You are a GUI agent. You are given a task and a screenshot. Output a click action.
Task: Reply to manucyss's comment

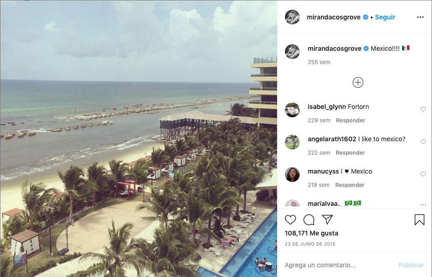point(350,185)
